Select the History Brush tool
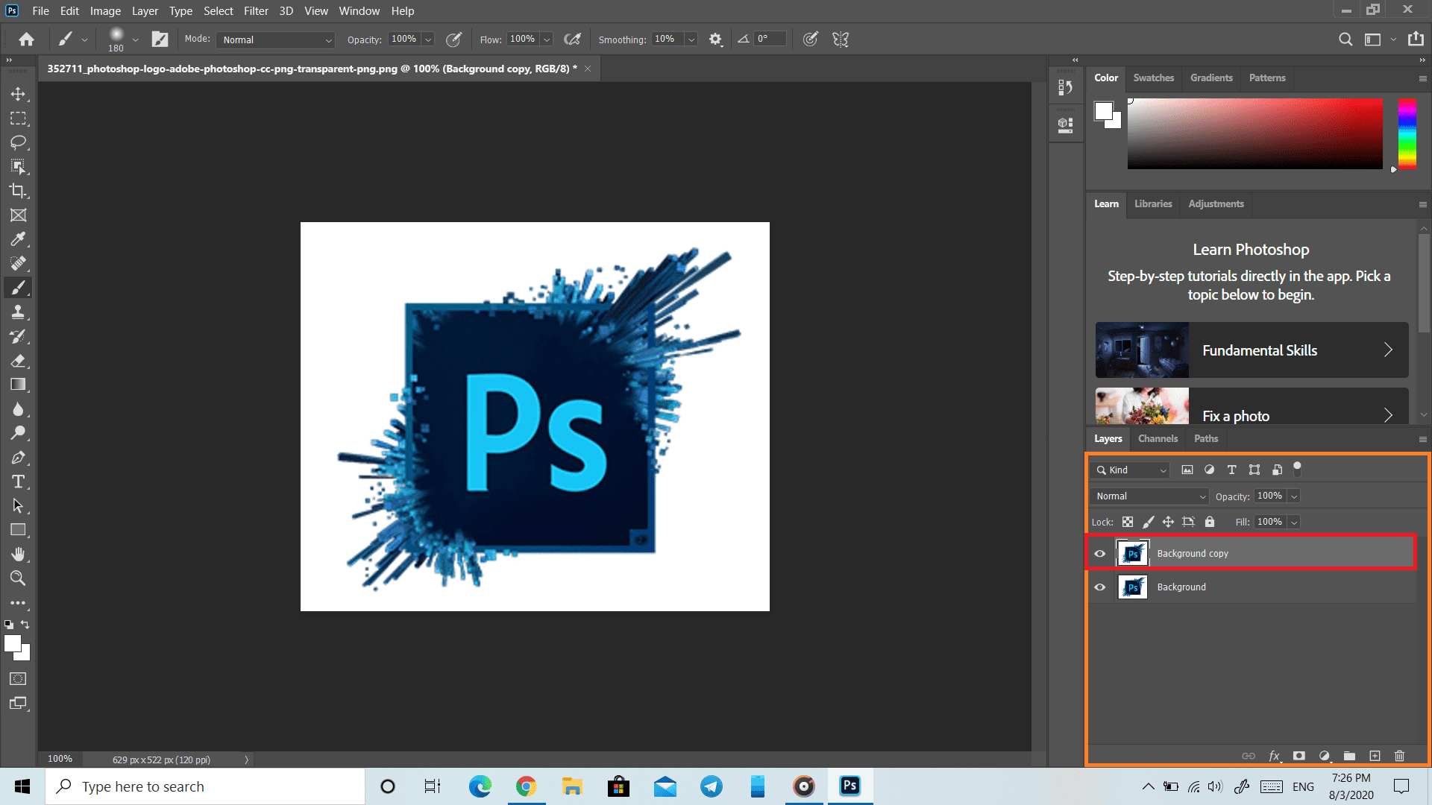 pos(18,336)
